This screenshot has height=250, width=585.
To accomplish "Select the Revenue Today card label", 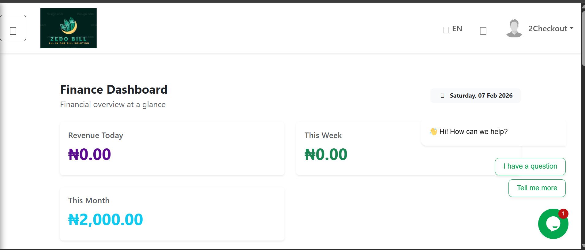I will pyautogui.click(x=96, y=135).
